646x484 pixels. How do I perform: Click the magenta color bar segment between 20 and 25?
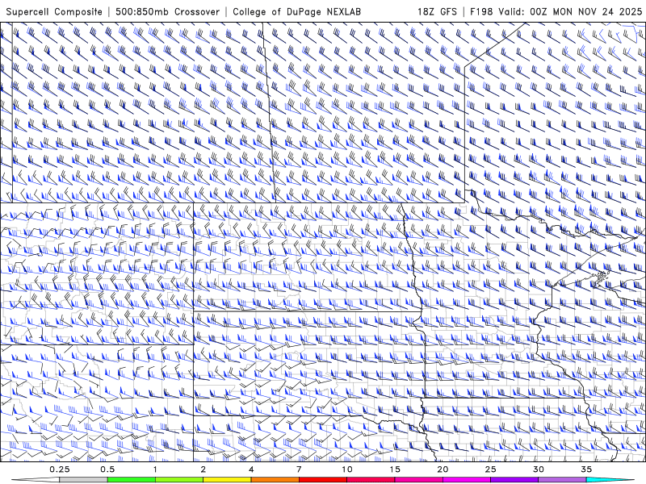coord(467,480)
